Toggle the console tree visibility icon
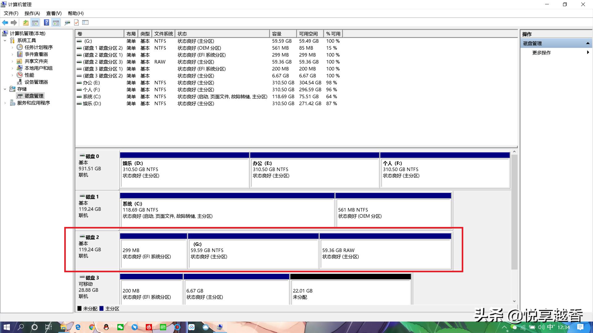Screen dimensions: 593x333 (x=35, y=23)
